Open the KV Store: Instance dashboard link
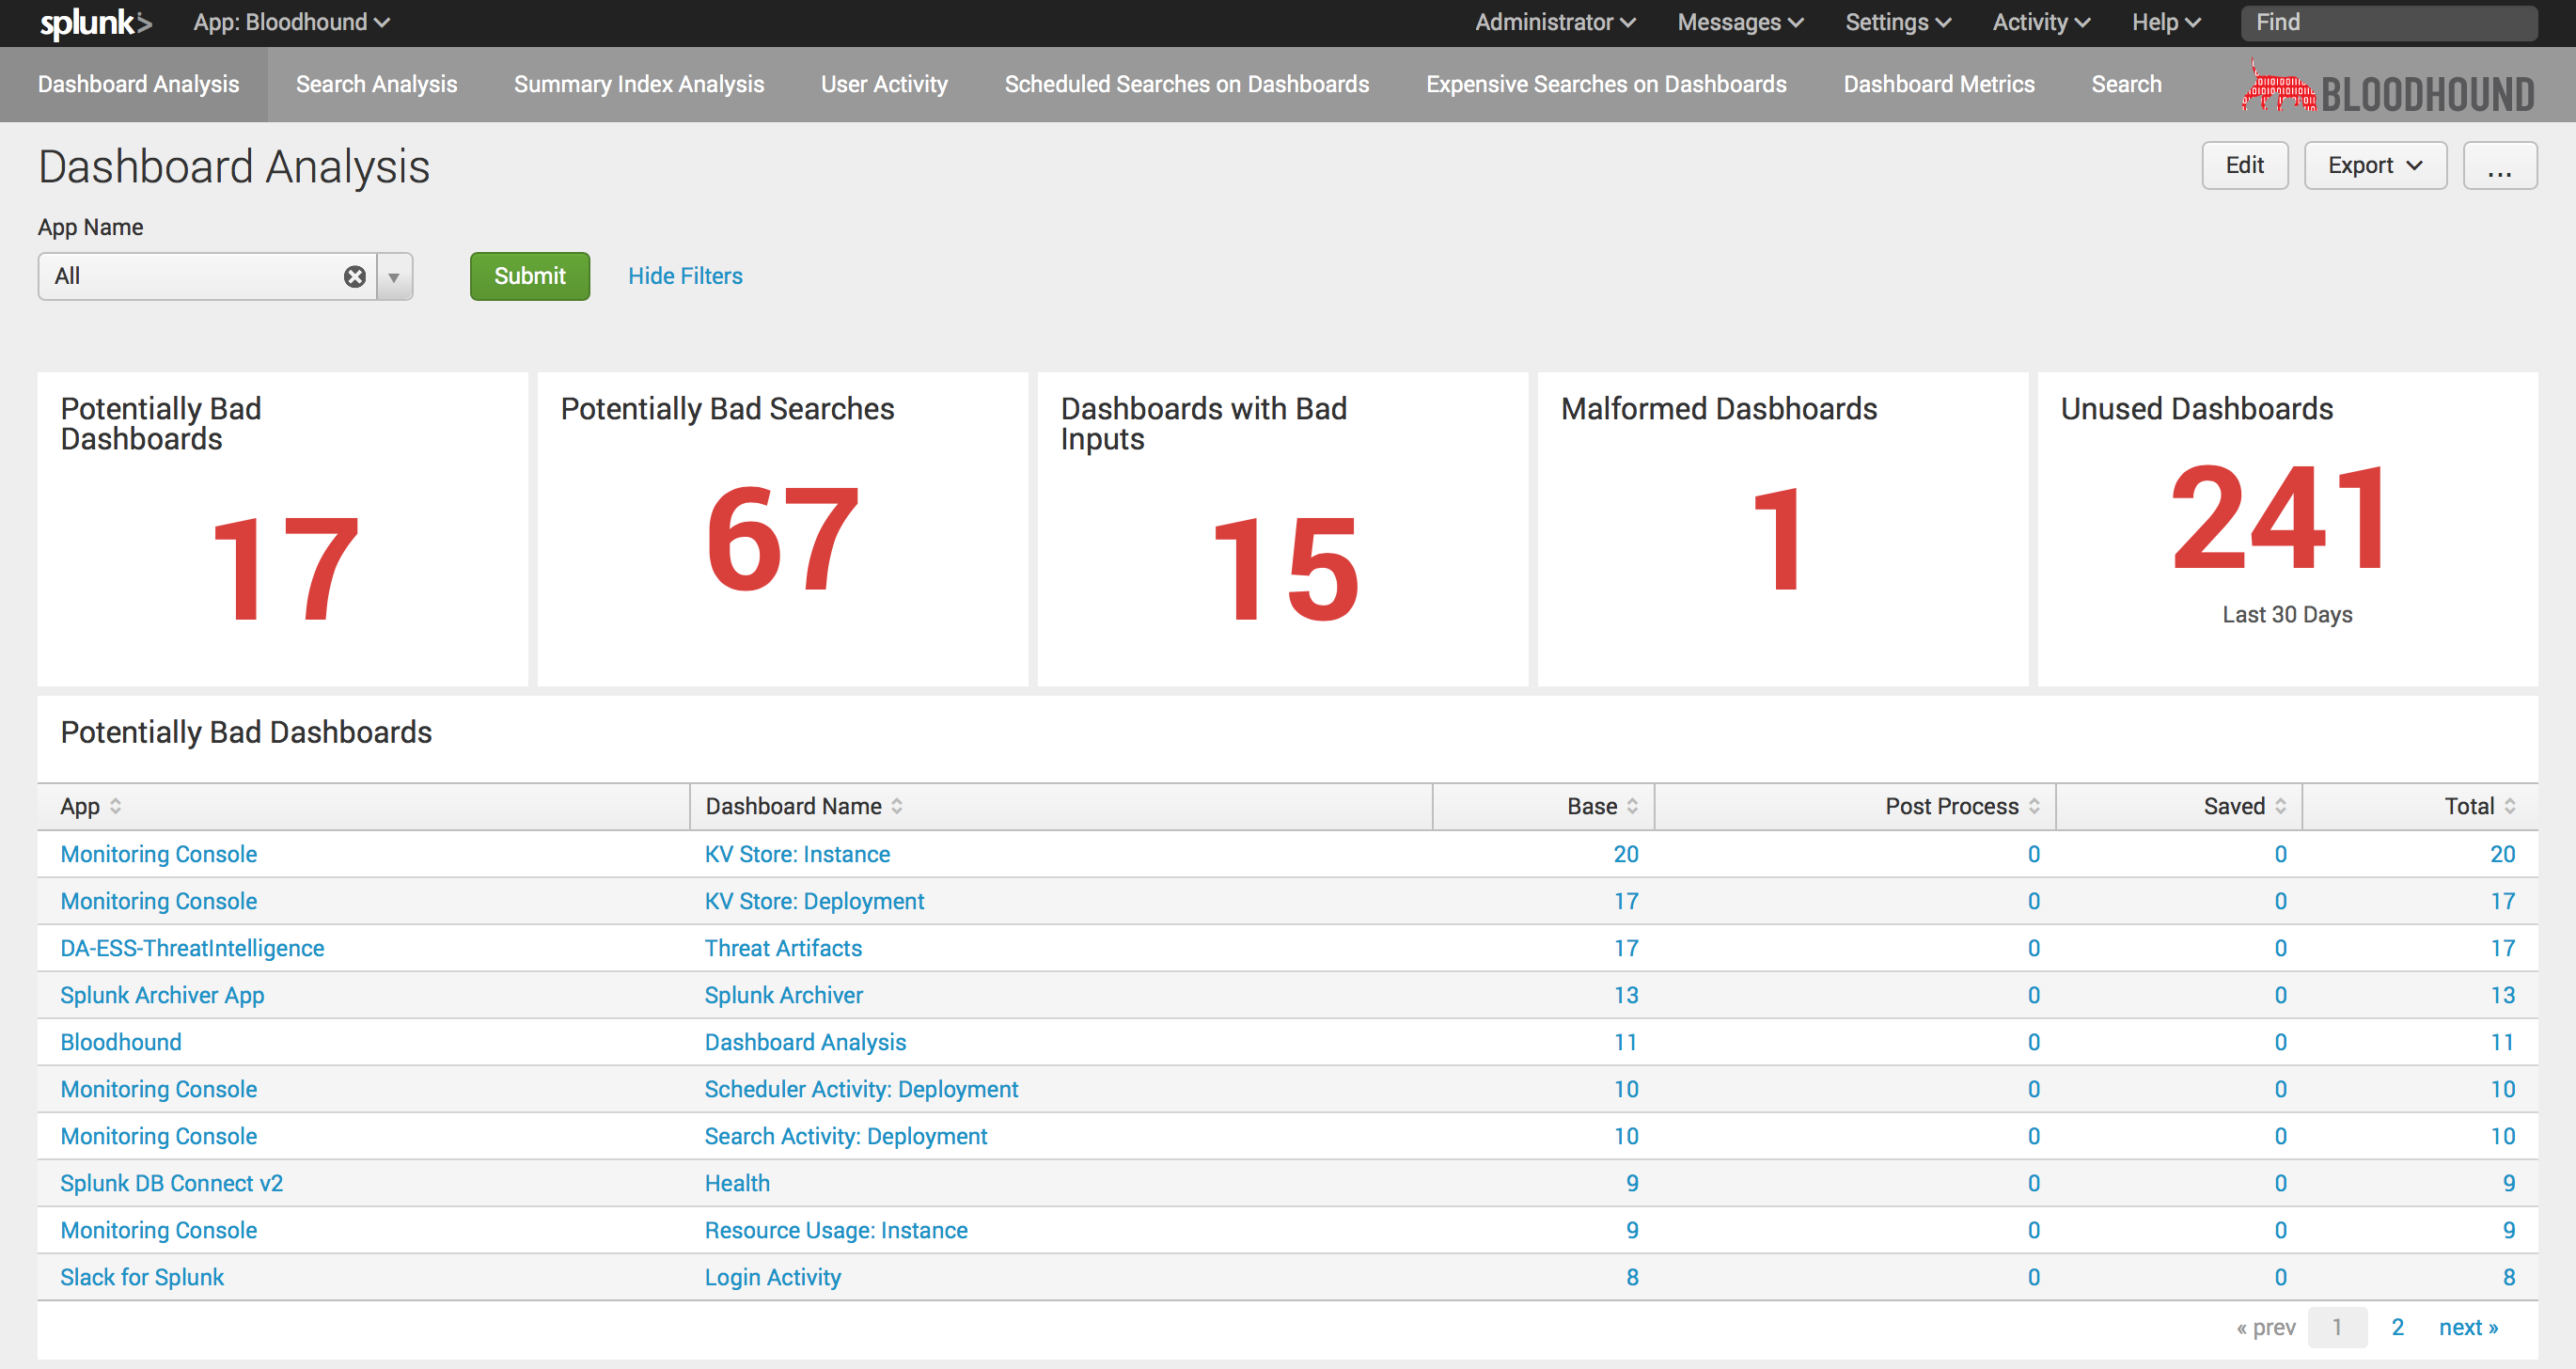 coord(797,854)
